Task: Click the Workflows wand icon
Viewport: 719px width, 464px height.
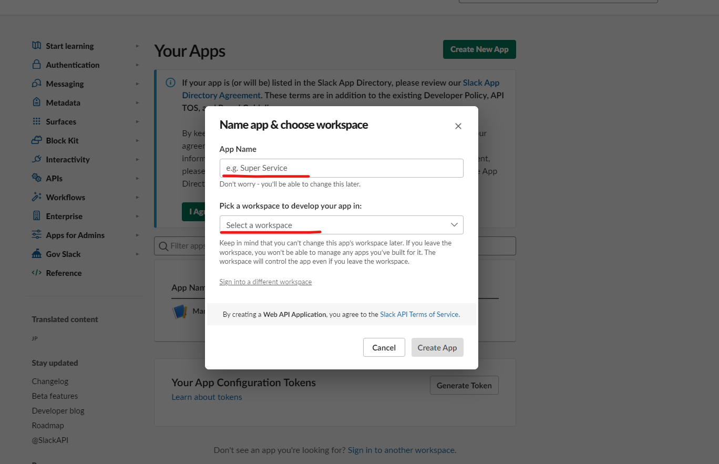Action: coord(36,197)
